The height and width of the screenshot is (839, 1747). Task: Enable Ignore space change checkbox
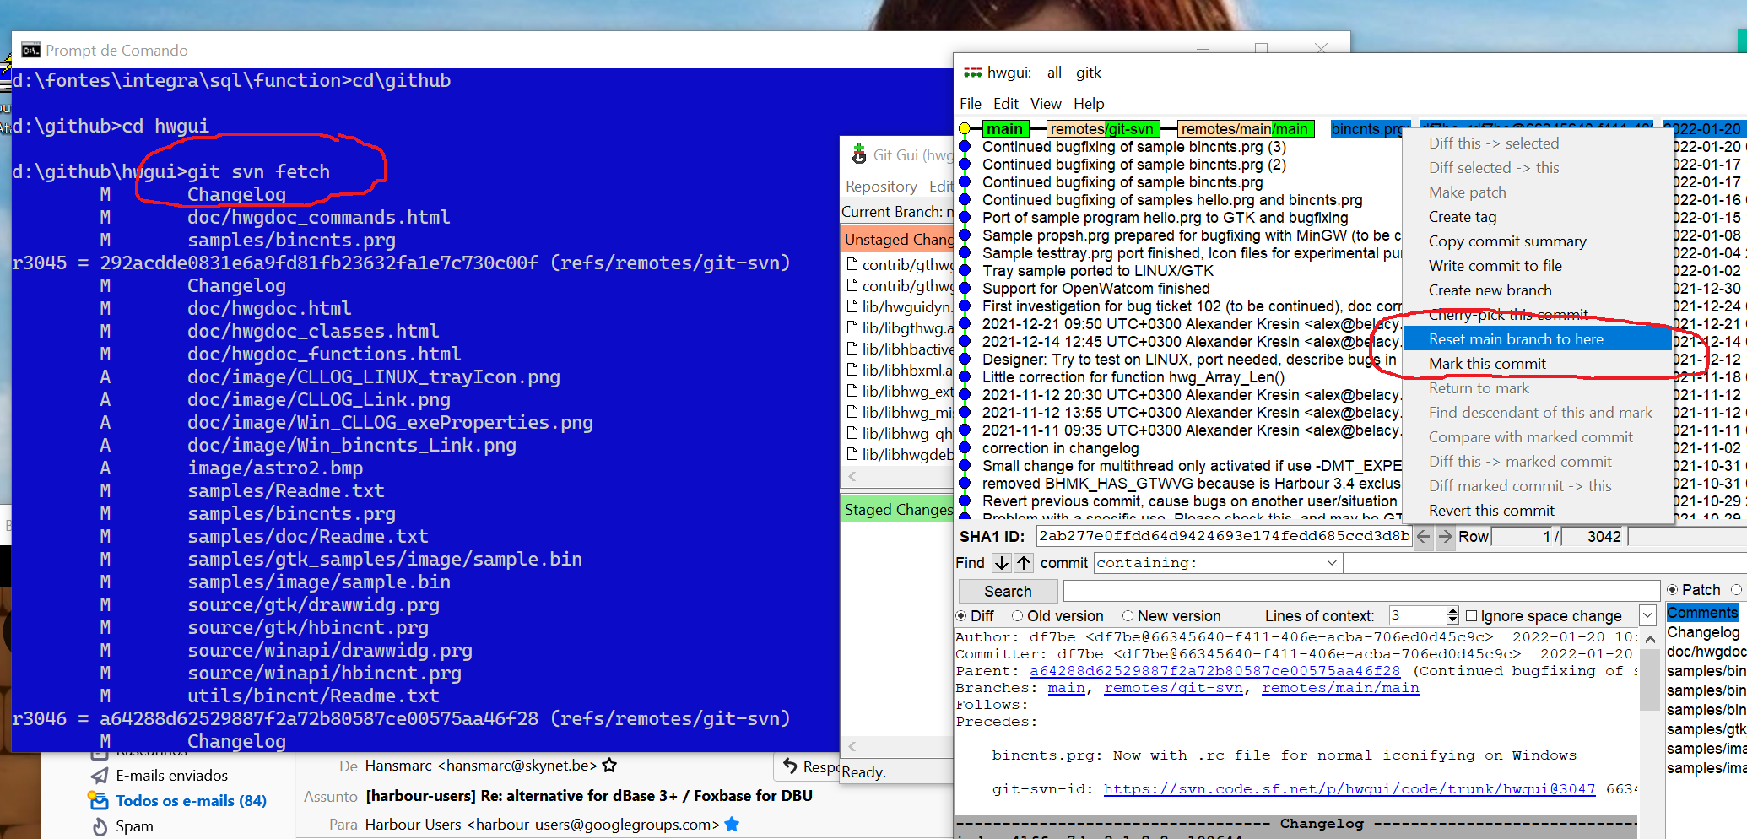tap(1471, 615)
